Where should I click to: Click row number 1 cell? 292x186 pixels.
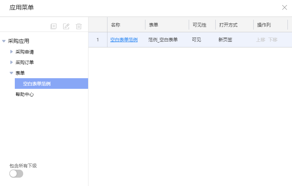pos(98,39)
